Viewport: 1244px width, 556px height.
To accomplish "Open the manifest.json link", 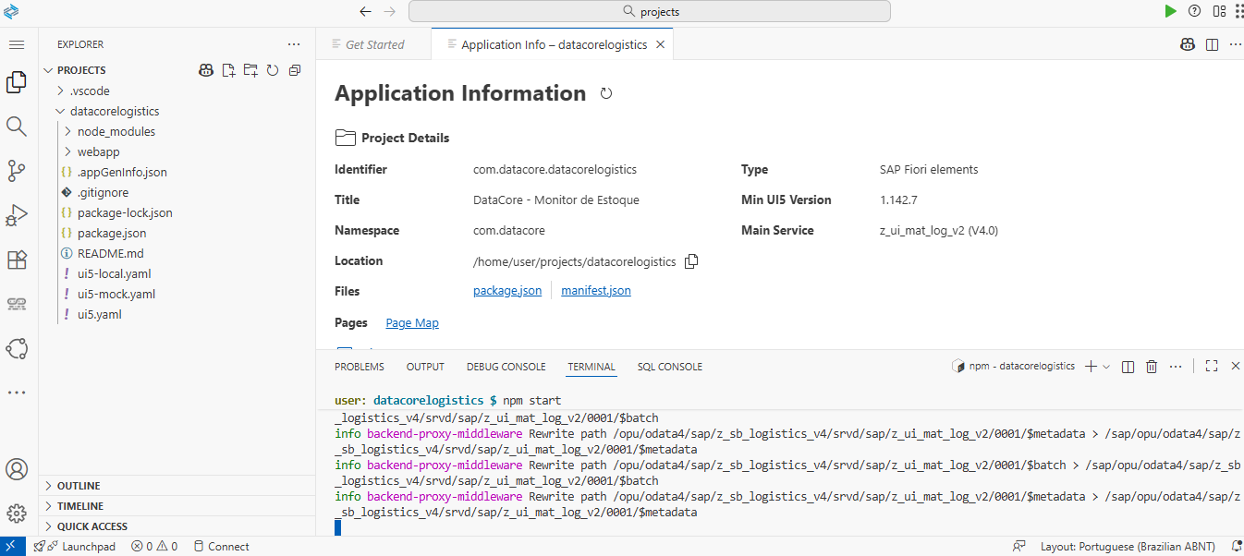I will 596,291.
